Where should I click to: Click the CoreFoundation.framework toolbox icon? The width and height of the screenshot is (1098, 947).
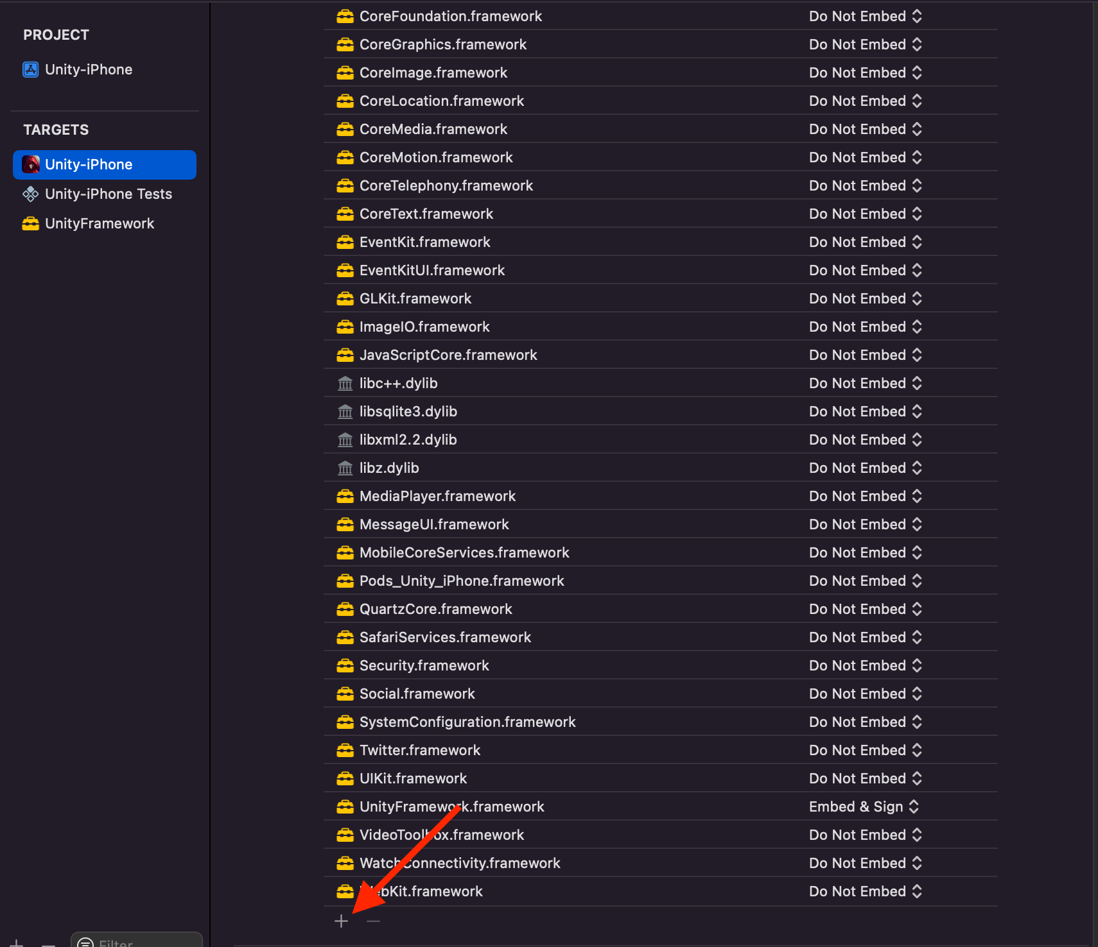coord(345,17)
